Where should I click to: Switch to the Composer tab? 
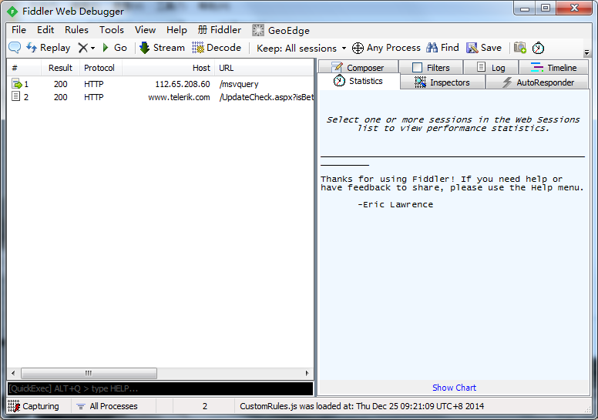(x=358, y=67)
